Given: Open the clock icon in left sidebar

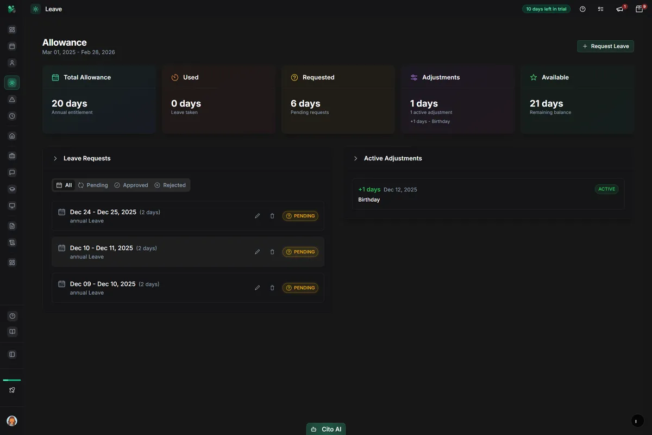Looking at the screenshot, I should click(12, 116).
